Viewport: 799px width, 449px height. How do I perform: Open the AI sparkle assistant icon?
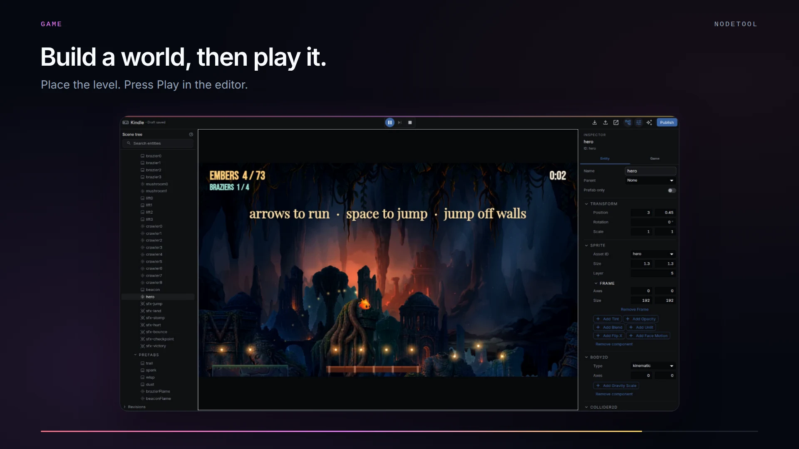point(649,122)
